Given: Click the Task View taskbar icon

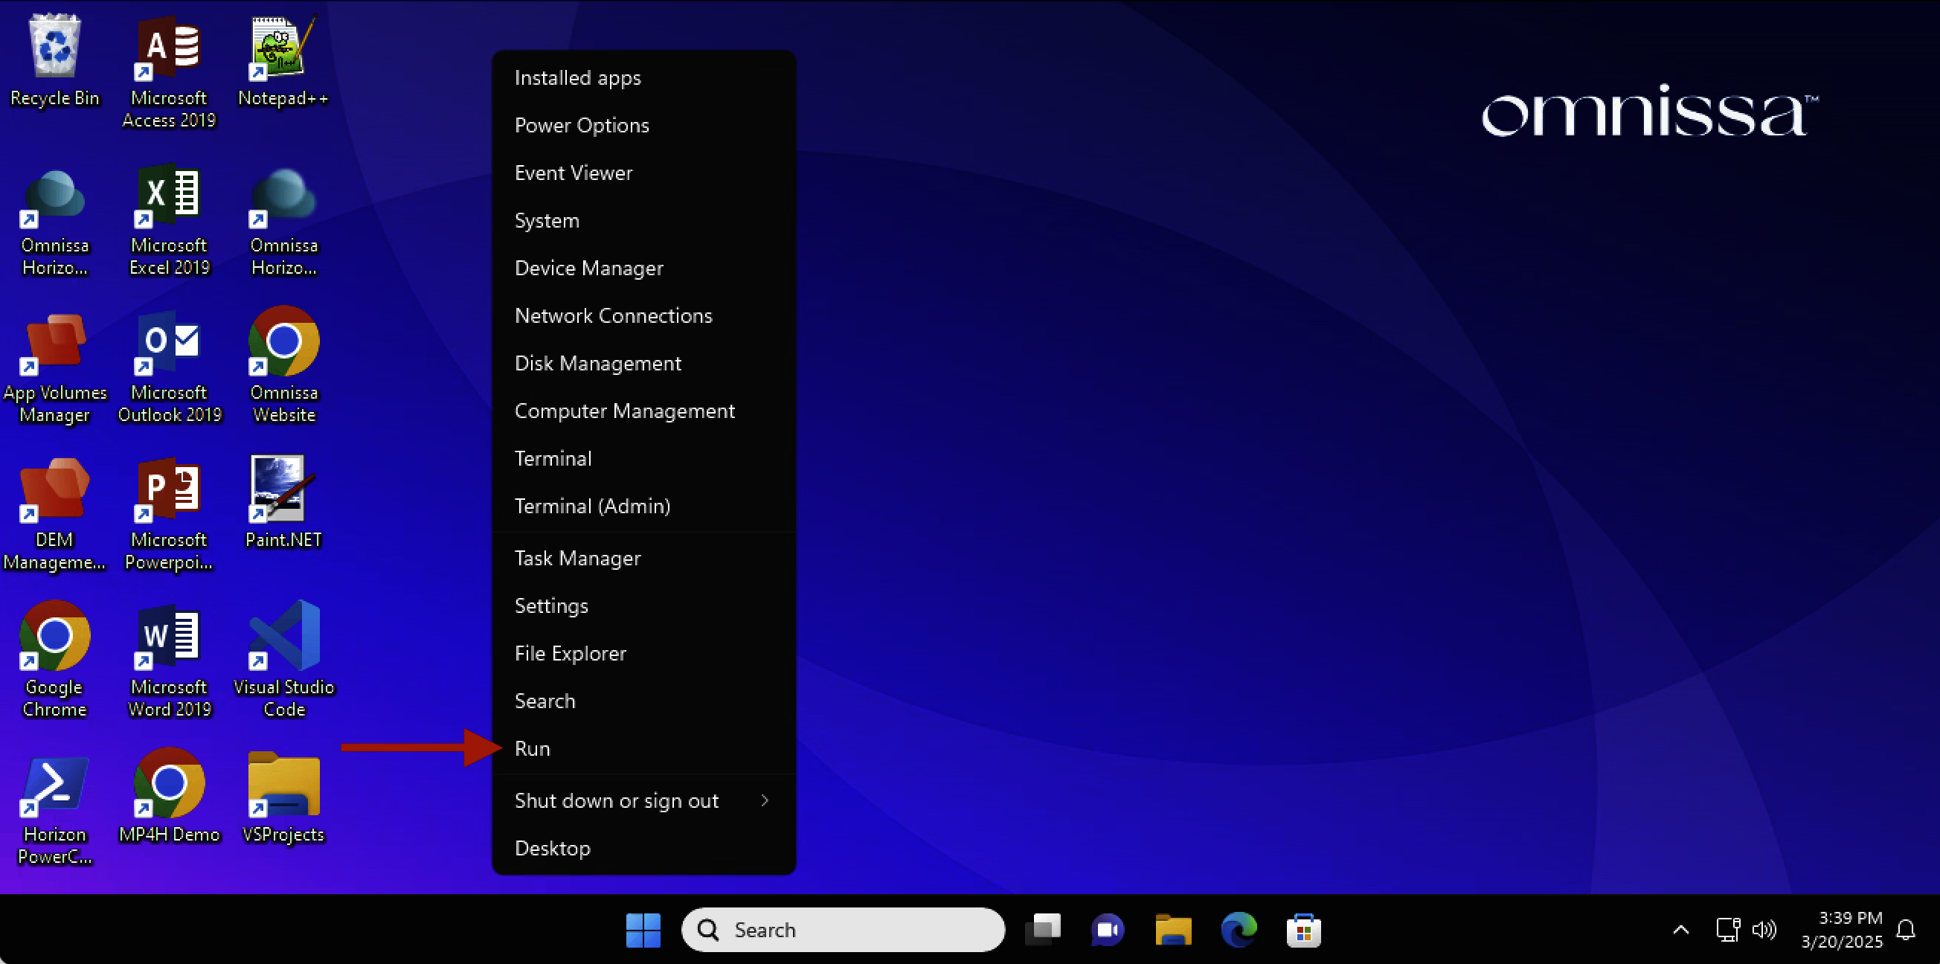Looking at the screenshot, I should [1042, 929].
